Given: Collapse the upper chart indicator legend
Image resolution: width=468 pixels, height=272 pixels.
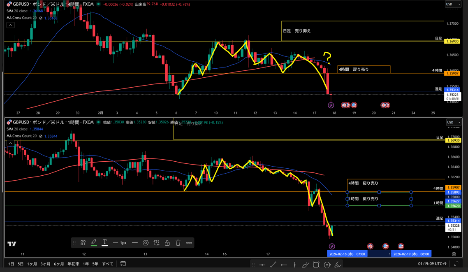Looking at the screenshot, I should tap(11, 25).
